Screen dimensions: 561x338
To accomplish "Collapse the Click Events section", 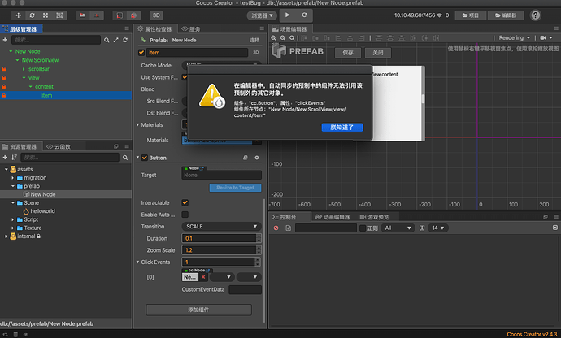I will point(137,262).
